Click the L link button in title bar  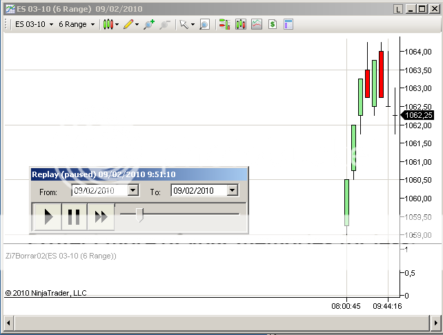tap(398, 9)
